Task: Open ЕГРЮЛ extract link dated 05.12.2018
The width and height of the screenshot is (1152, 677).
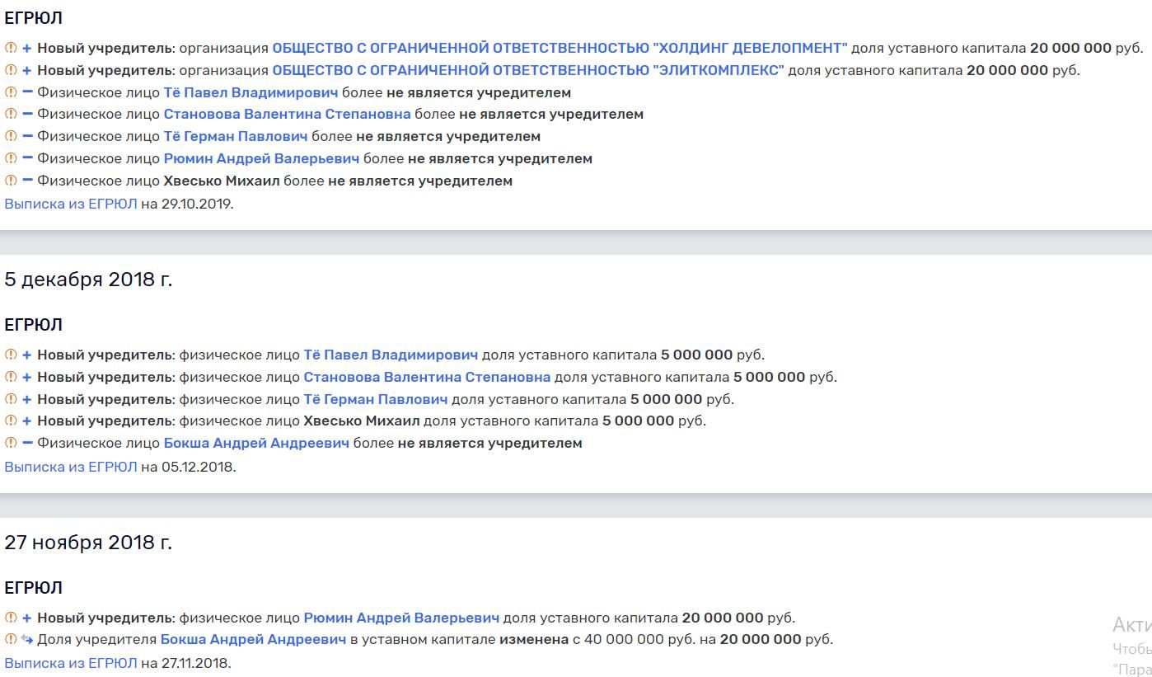Action: [x=71, y=467]
